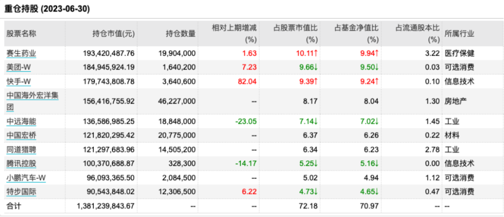Select the float share ratio 3.22
The image size is (504, 217).
click(x=433, y=53)
